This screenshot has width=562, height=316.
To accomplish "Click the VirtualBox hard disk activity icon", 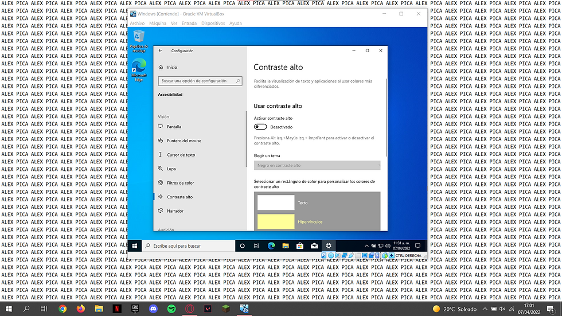I will pyautogui.click(x=323, y=255).
